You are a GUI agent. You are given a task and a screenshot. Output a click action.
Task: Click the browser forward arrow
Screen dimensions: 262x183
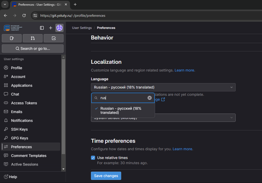pyautogui.click(x=15, y=15)
